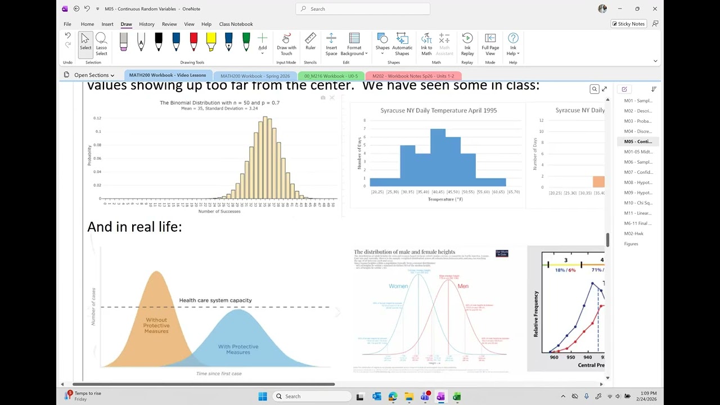Click the title bar Back arrow
The height and width of the screenshot is (405, 720).
coord(76,9)
